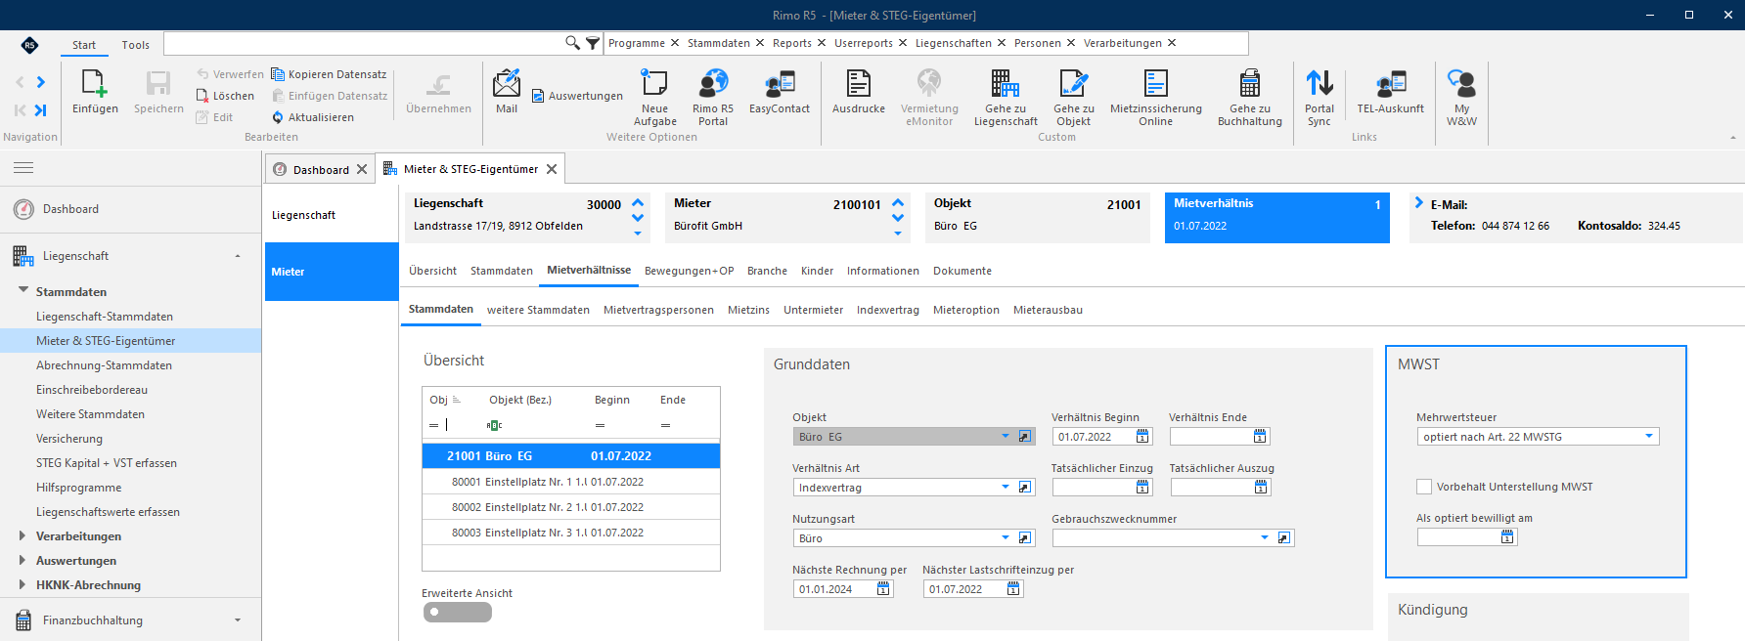Close the Mieter & STEG-Eigentümer tab
Viewport: 1745px width, 641px height.
552,169
